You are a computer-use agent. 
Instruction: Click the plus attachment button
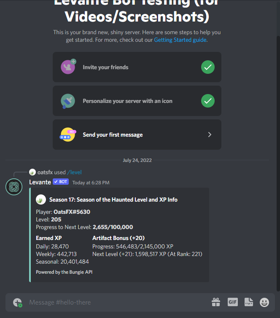pyautogui.click(x=18, y=302)
